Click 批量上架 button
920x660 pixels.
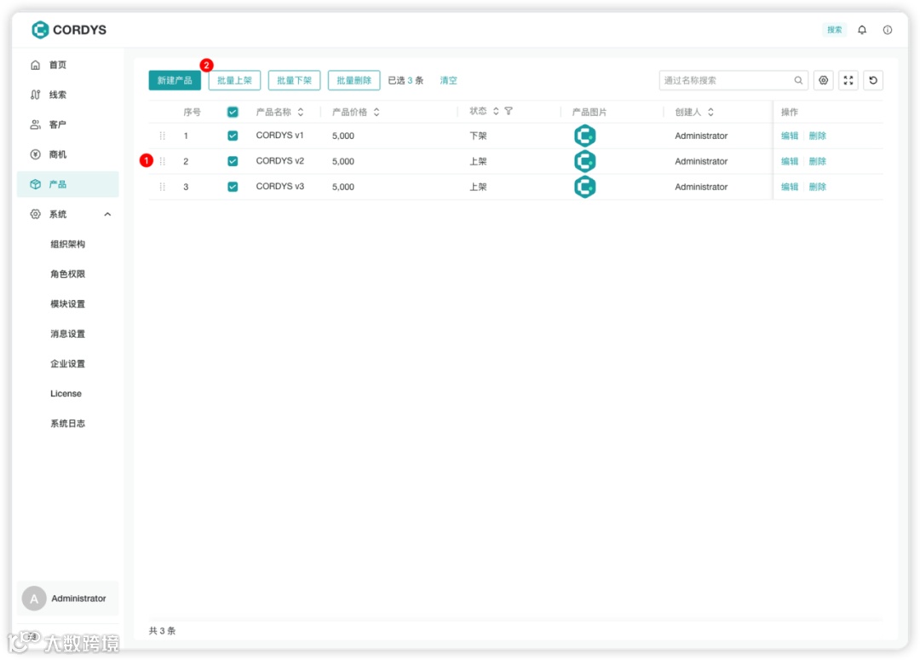(235, 80)
